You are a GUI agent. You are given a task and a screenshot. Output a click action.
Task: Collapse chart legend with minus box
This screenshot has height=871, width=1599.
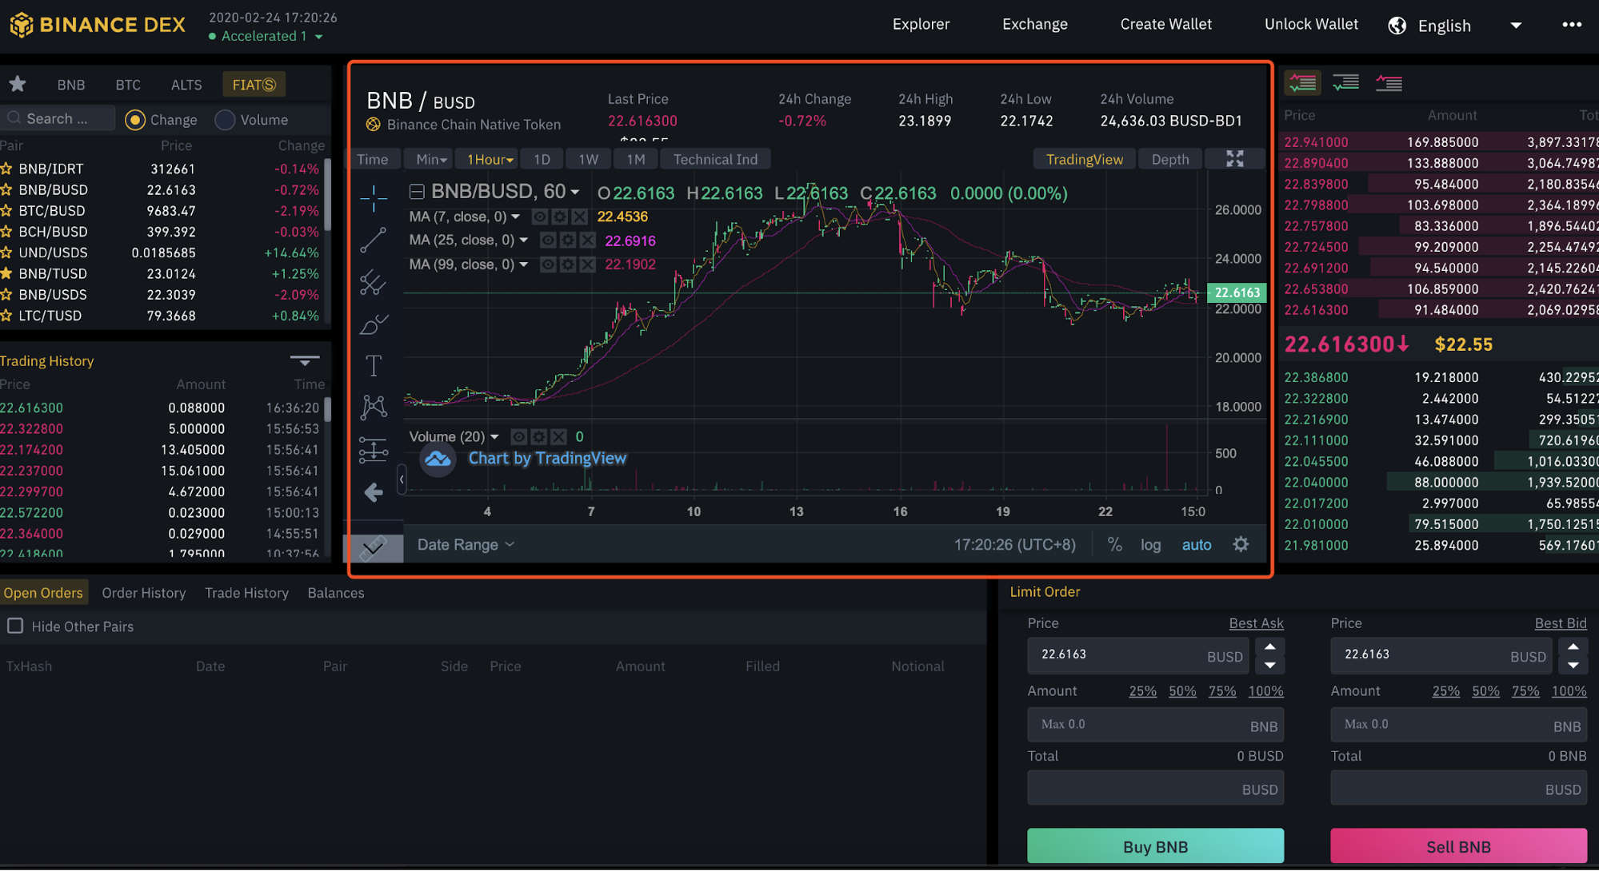[x=417, y=192]
